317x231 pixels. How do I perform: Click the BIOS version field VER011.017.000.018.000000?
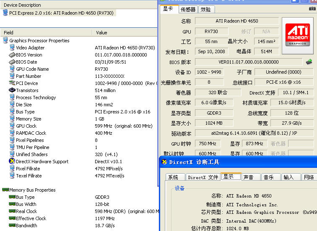tap(249, 62)
